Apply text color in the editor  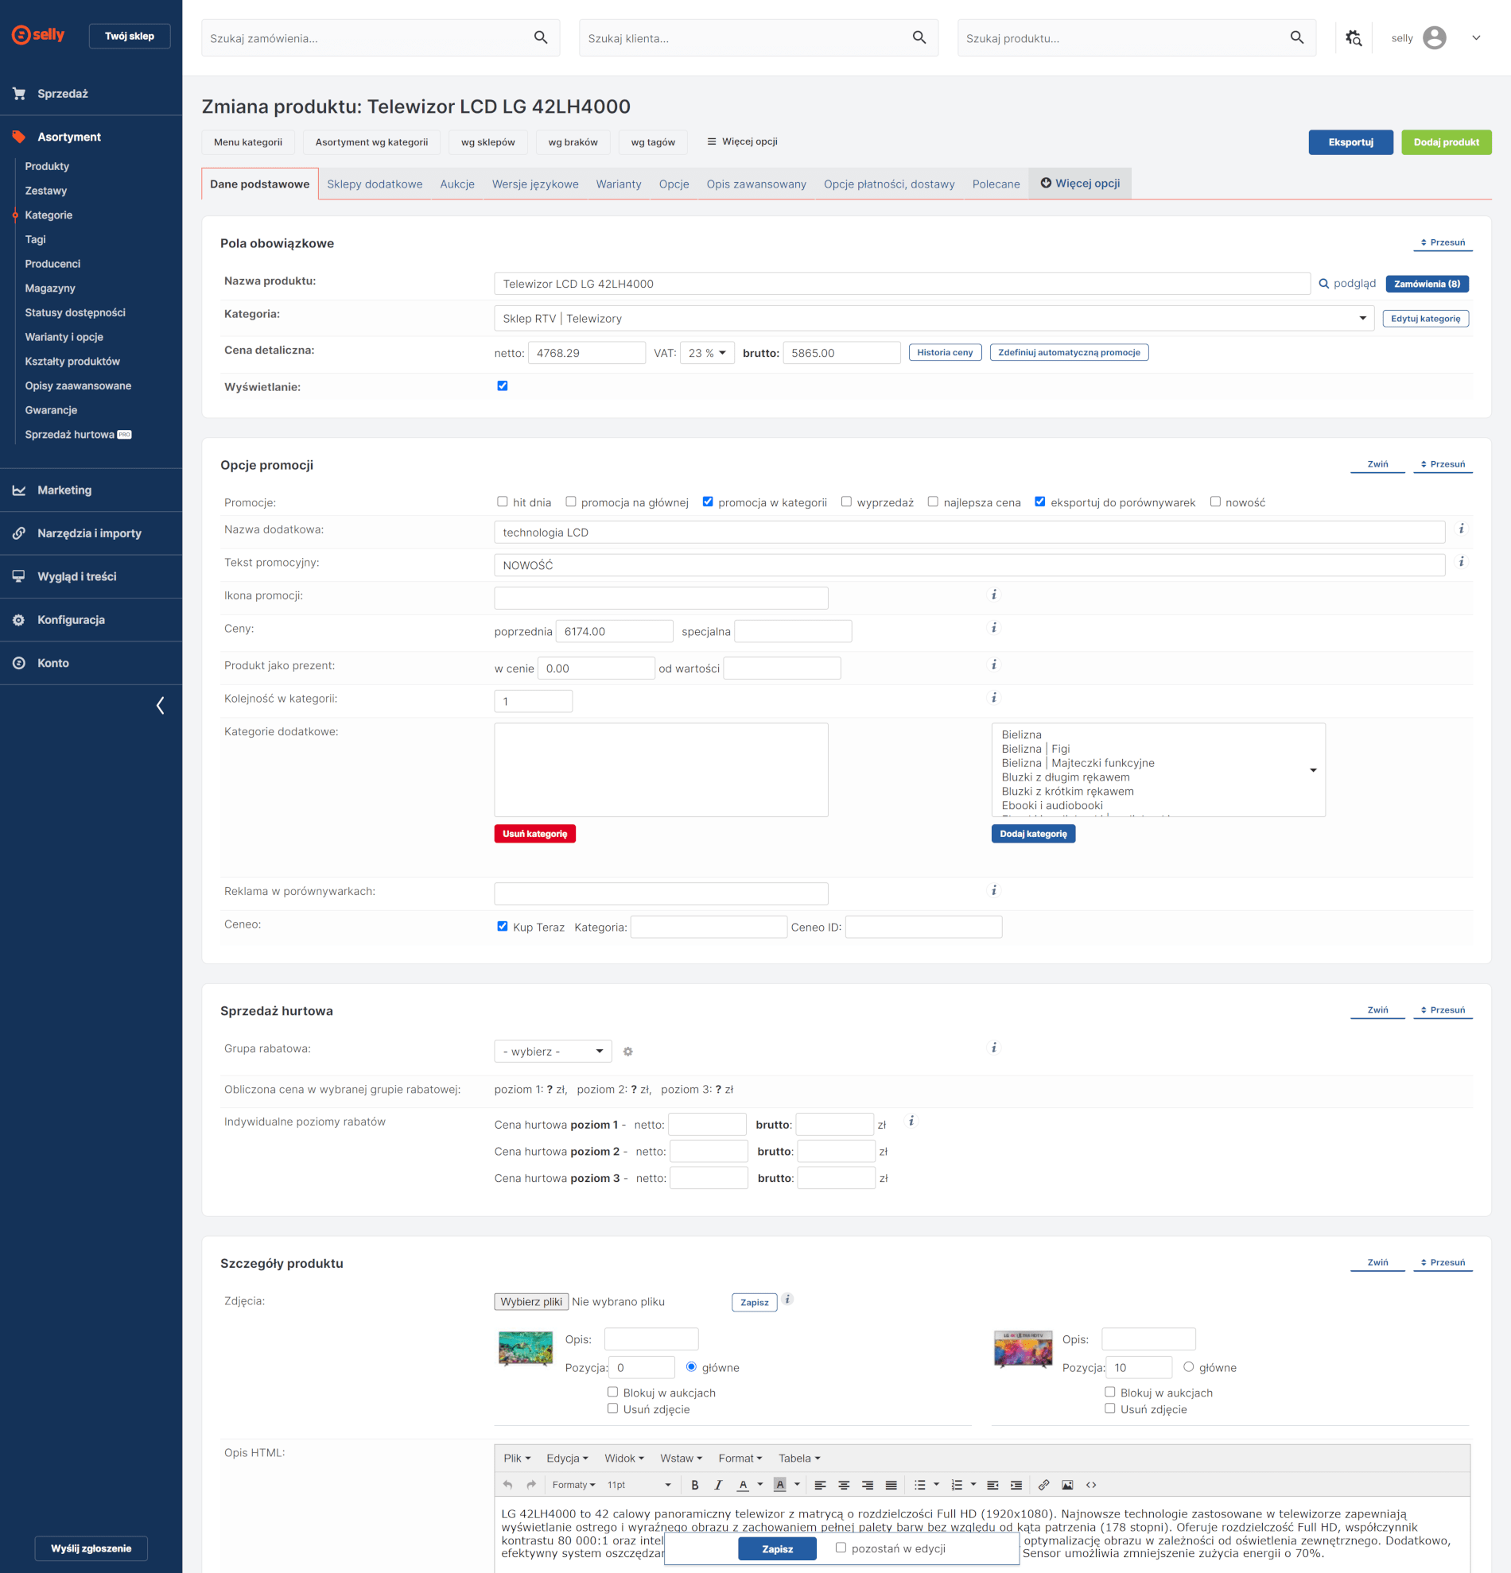point(743,1485)
